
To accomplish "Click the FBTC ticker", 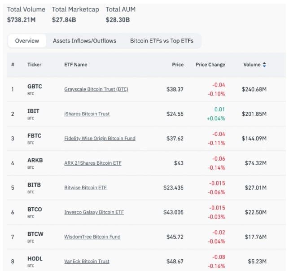I will [34, 135].
